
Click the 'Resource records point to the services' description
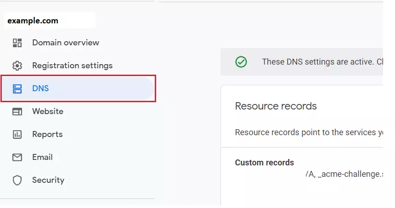(x=309, y=132)
